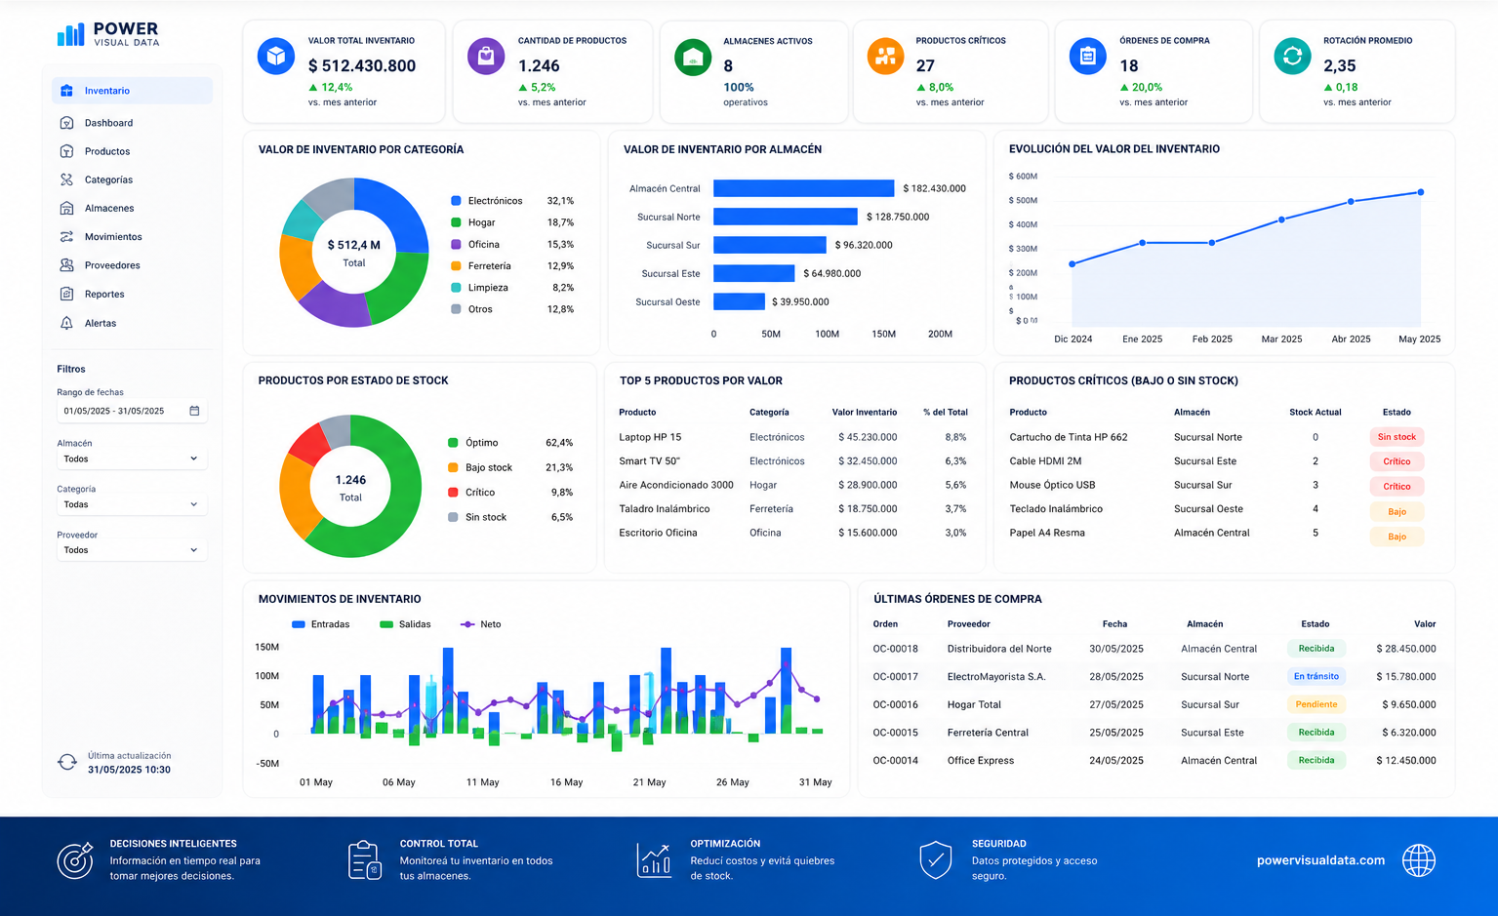
Task: Click the Pendiente badge for OC-00016
Action: point(1316,704)
